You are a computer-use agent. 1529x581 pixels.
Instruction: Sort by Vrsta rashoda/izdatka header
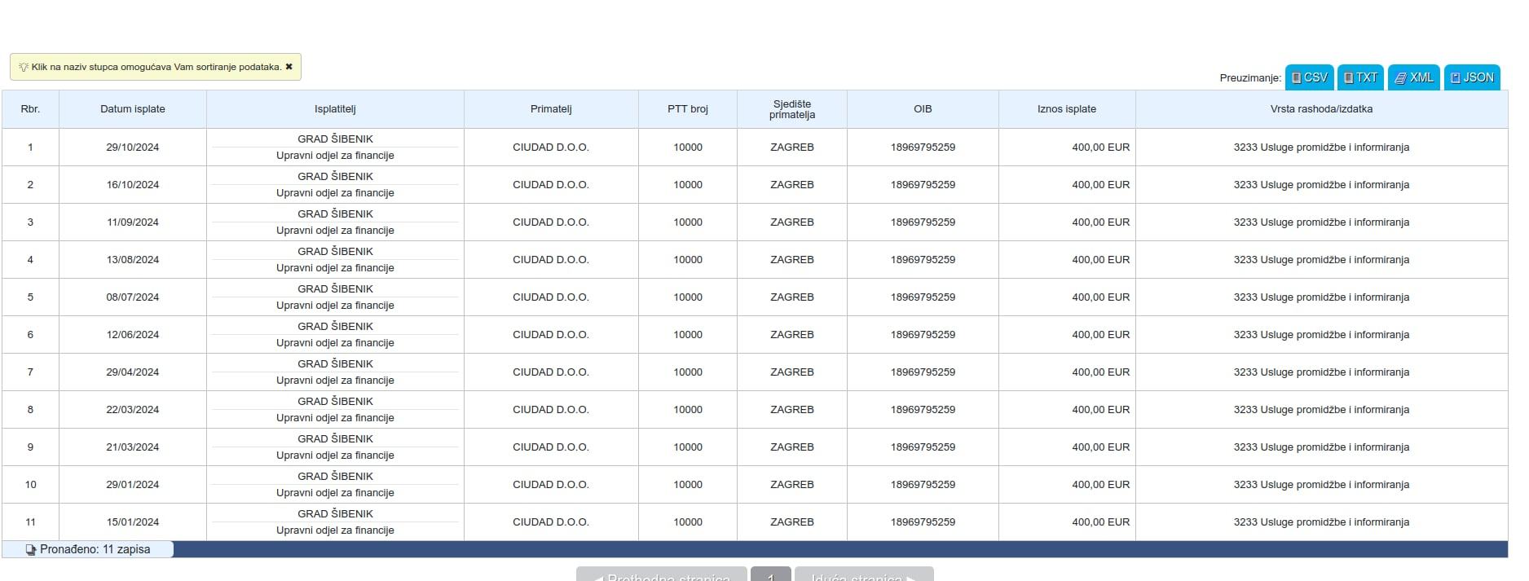tap(1320, 109)
